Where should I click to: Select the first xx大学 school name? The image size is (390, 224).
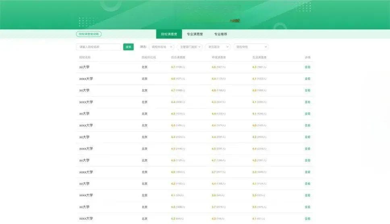tap(84, 67)
